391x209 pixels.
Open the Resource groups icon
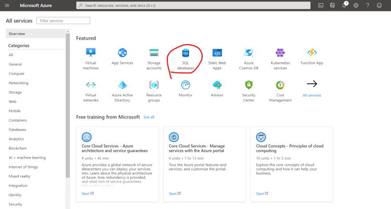[154, 85]
